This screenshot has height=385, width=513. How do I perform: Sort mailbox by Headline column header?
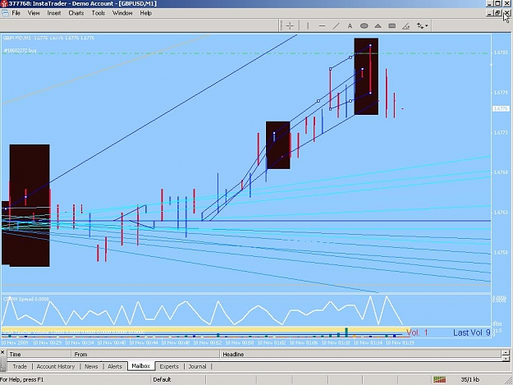[x=360, y=355]
